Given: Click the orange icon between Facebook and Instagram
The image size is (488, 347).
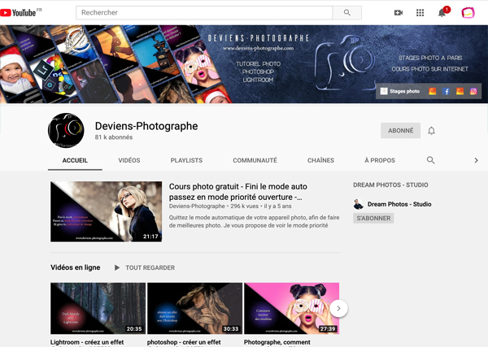Looking at the screenshot, I should tap(460, 91).
